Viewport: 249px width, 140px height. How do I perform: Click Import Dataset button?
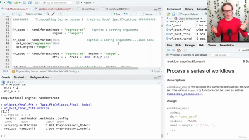click(x=188, y=14)
